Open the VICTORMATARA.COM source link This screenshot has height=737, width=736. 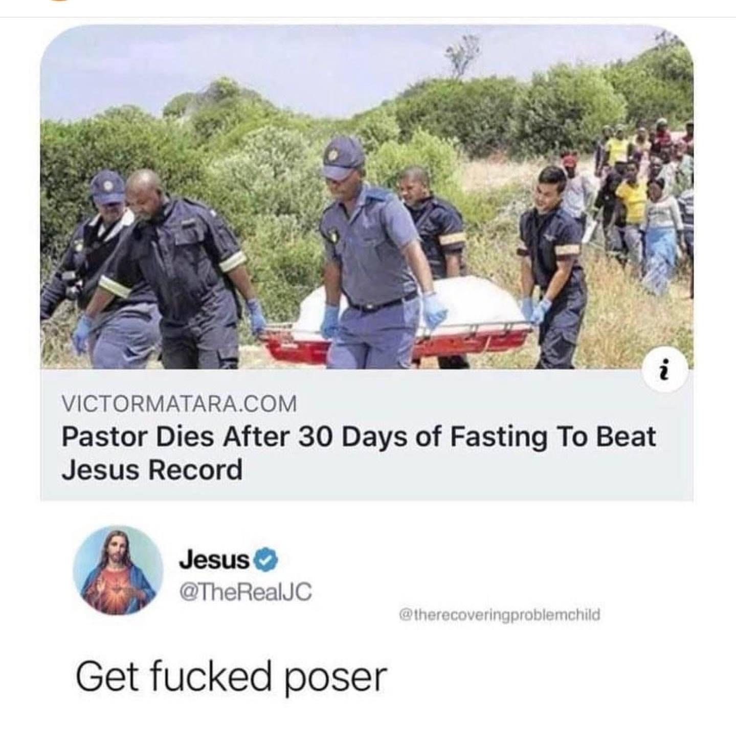pos(179,404)
